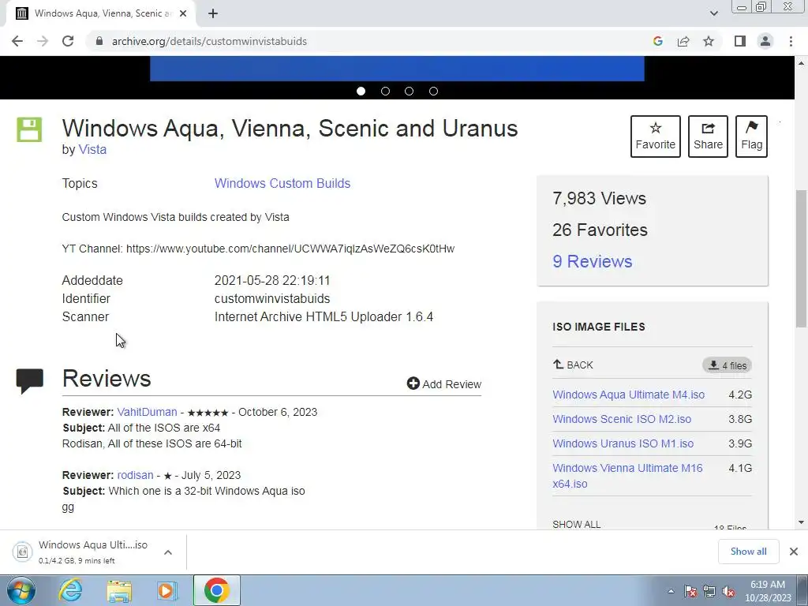
Task: Click the identifier value customwinvistabuids
Action: click(x=272, y=298)
